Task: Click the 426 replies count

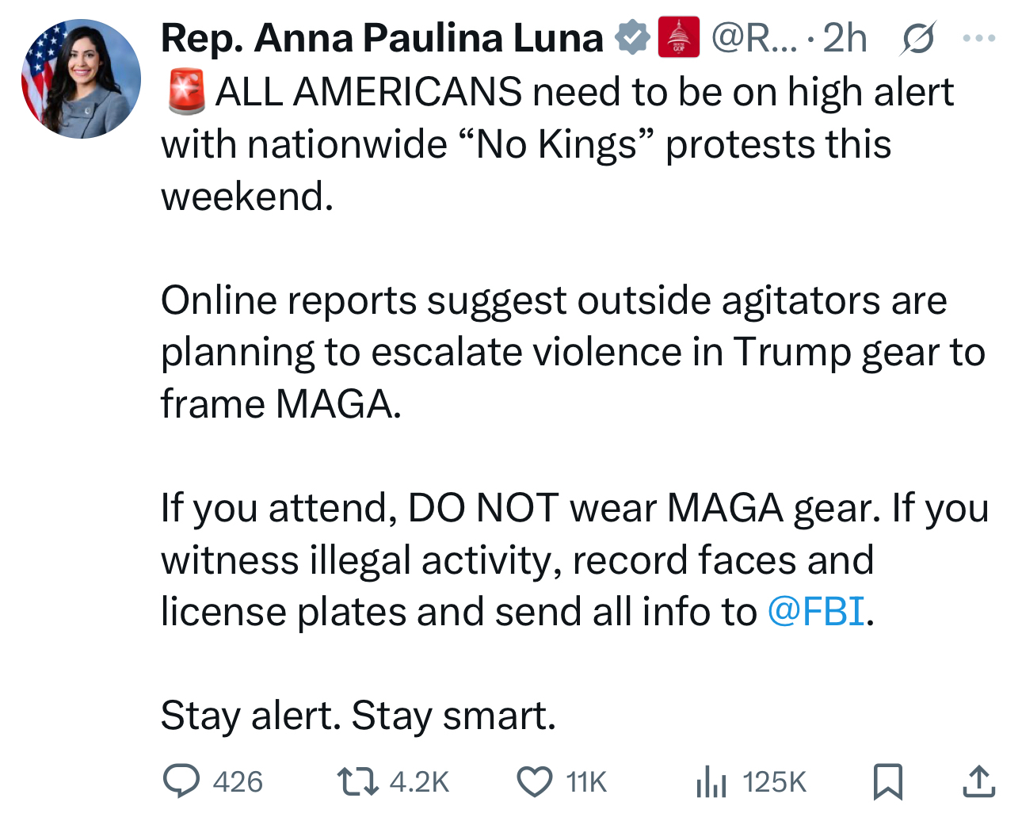Action: (238, 782)
